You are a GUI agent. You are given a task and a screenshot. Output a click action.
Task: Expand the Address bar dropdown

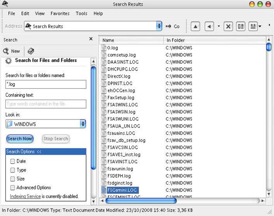pos(159,26)
